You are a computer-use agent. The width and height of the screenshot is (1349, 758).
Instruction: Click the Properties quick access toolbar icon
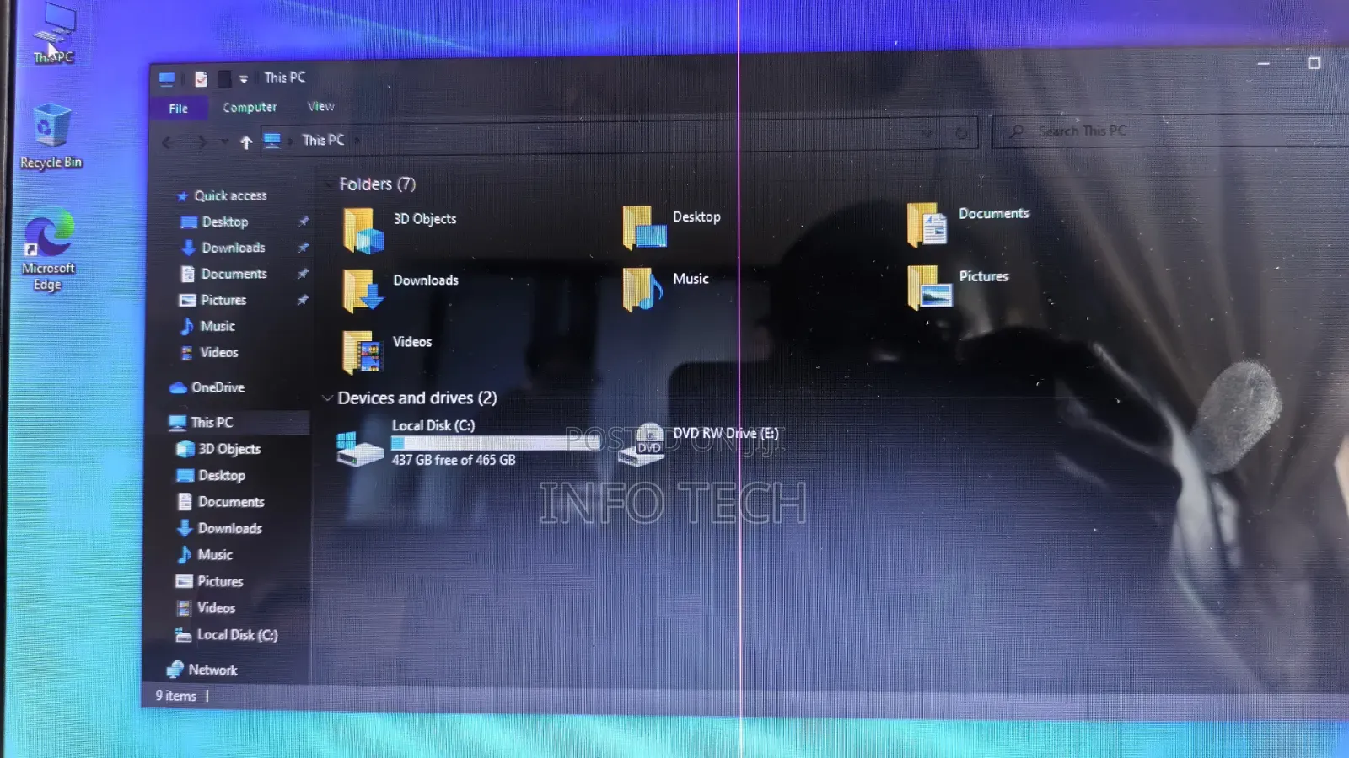[x=201, y=79]
